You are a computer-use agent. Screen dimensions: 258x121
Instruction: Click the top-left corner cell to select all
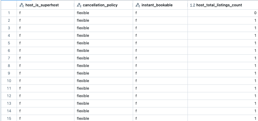pos(8,5)
